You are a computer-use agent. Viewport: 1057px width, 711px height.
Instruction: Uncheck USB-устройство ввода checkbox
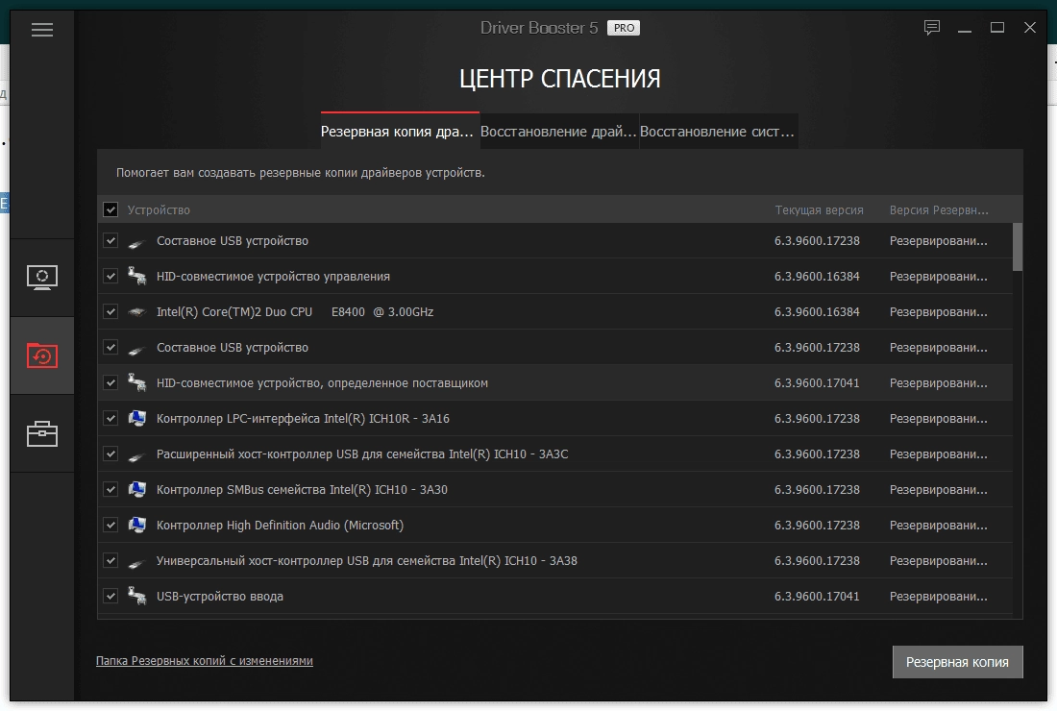111,597
